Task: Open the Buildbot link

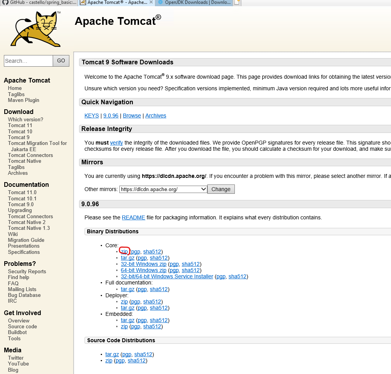Action: [x=17, y=333]
